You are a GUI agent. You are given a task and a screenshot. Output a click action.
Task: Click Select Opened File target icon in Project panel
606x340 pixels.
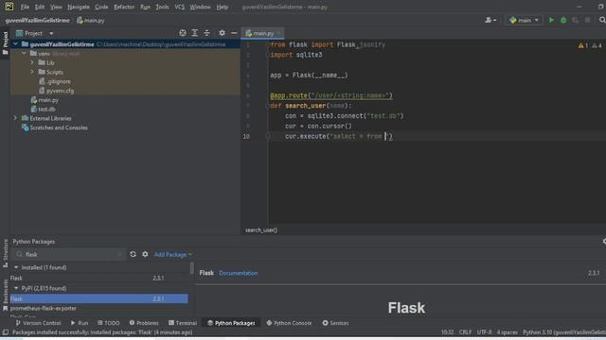(x=183, y=33)
